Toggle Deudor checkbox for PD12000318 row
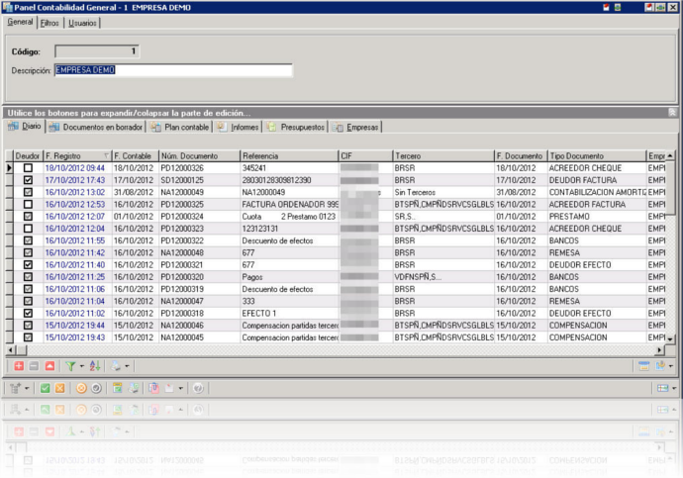This screenshot has height=478, width=683. [28, 313]
